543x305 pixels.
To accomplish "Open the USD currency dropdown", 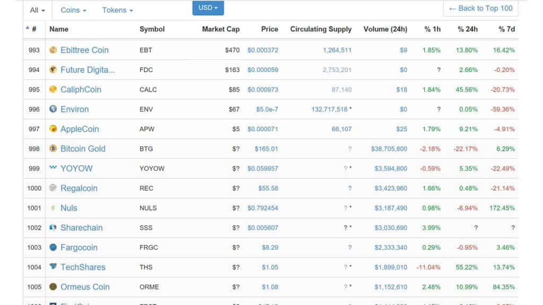I will pos(208,7).
